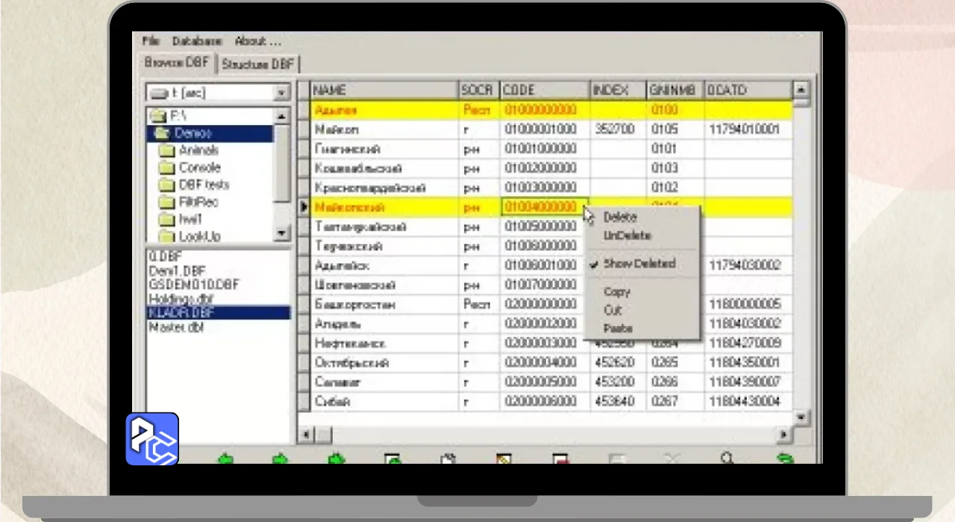
Task: Choose Paste from the context menu
Action: pos(618,328)
